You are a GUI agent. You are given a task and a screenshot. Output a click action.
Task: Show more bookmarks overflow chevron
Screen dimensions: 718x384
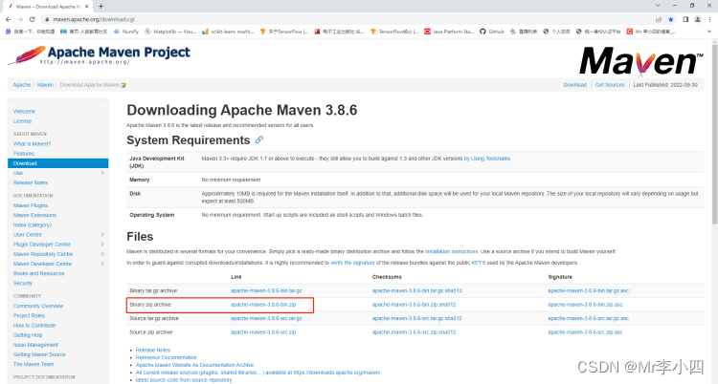709,32
